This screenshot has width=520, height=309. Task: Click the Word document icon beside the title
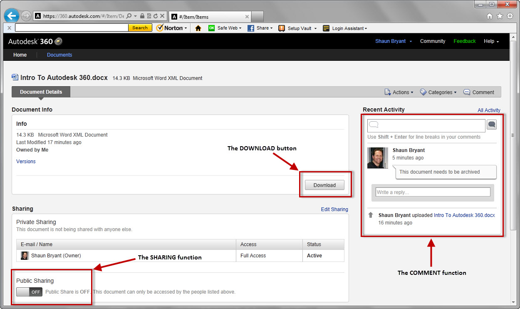[15, 77]
